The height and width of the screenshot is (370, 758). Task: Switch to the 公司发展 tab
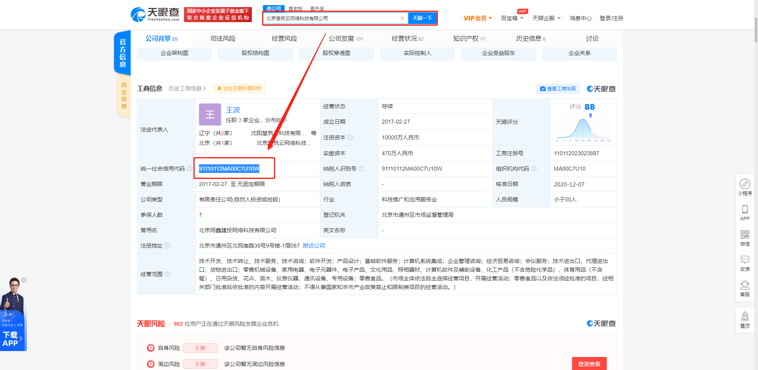(346, 39)
